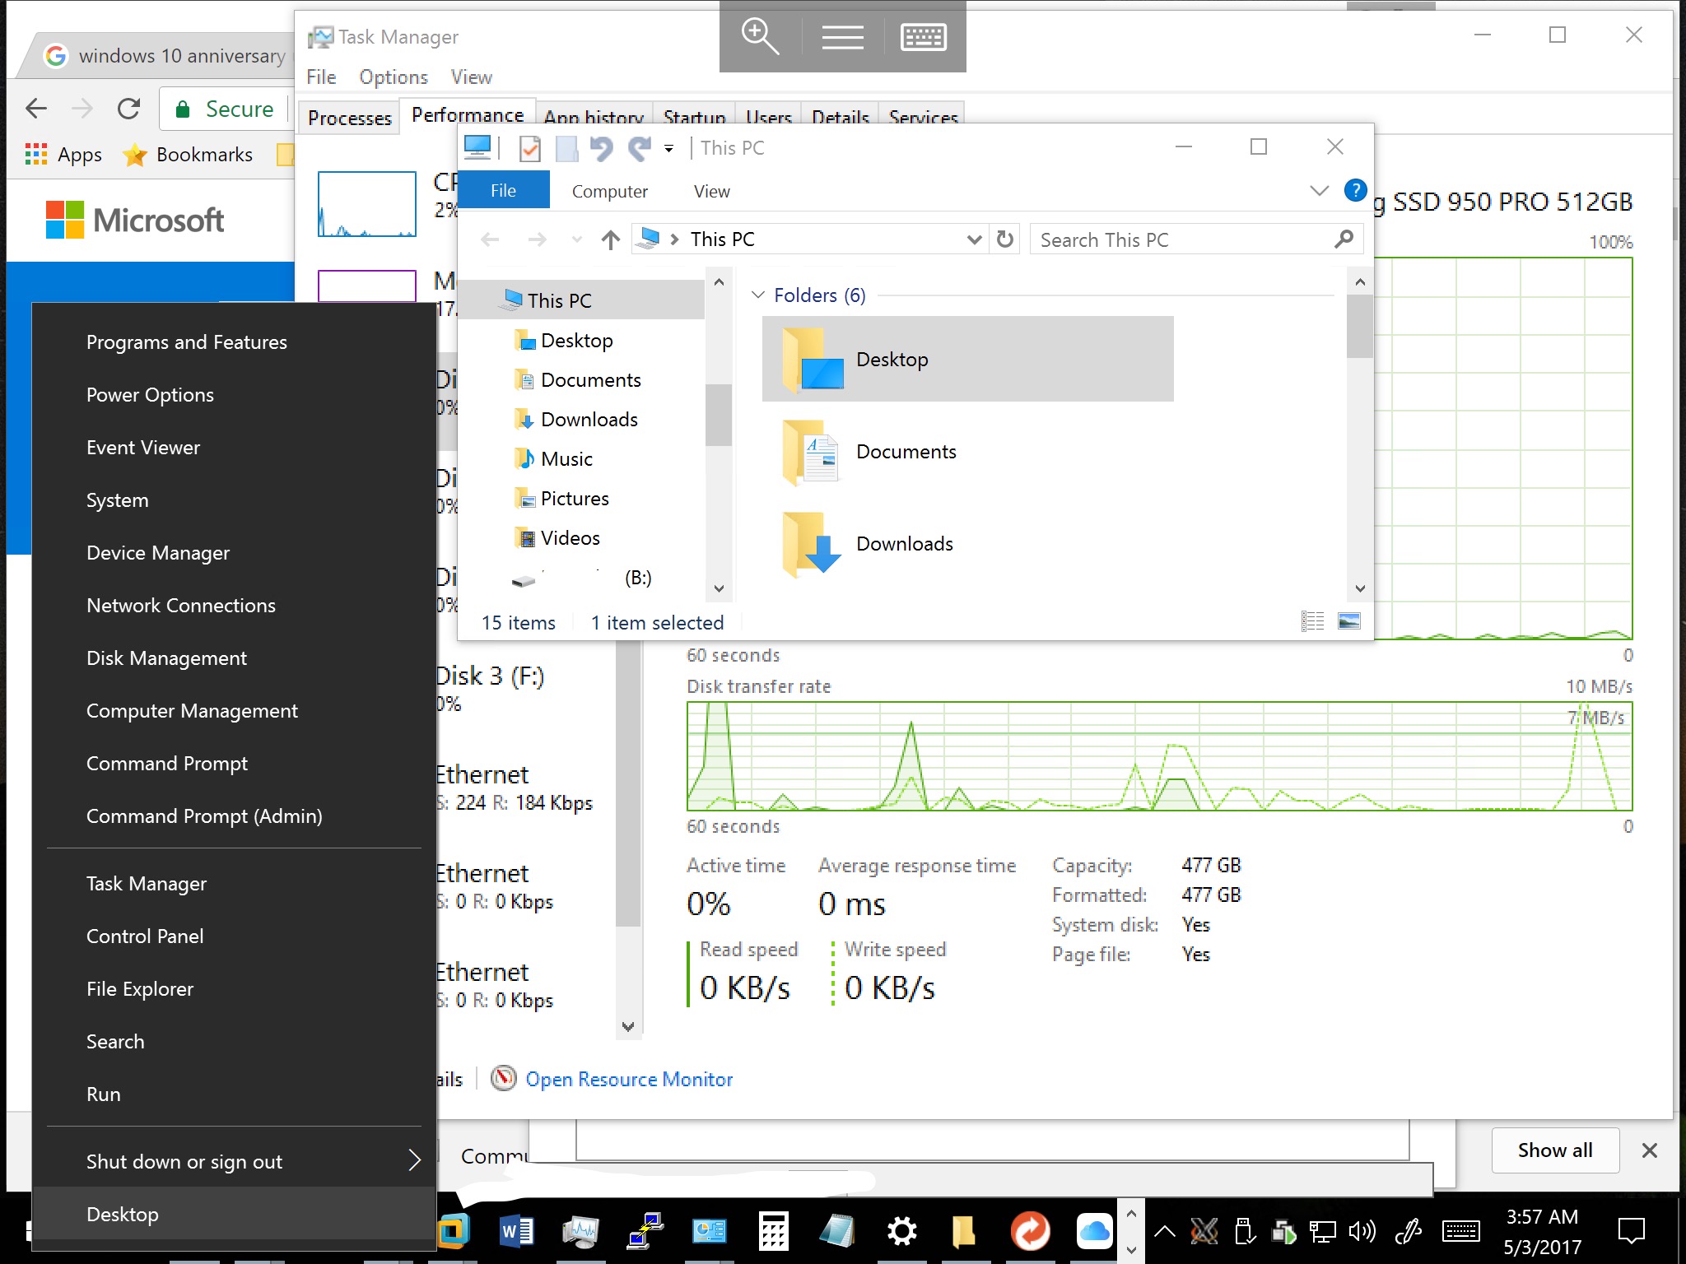This screenshot has height=1264, width=1686.
Task: Click the Undo arrow in Explorer title bar
Action: [x=601, y=148]
